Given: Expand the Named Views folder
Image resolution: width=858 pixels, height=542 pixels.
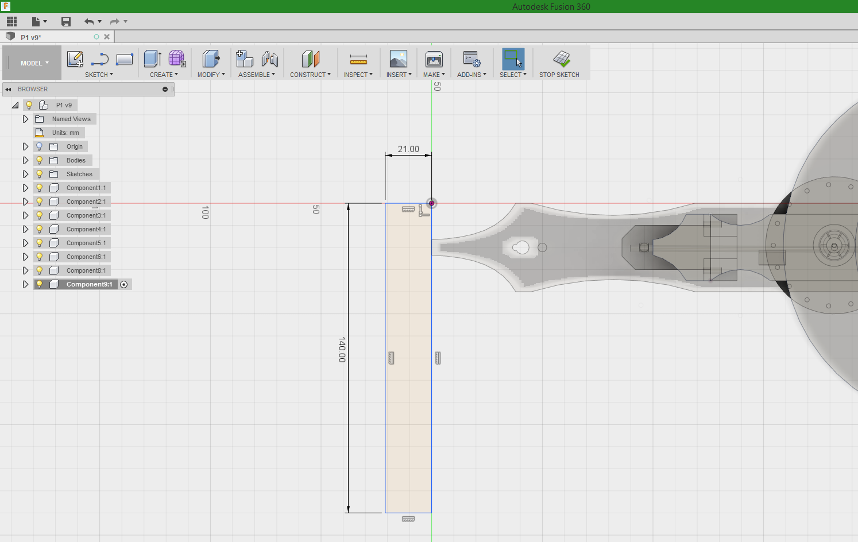Looking at the screenshot, I should pyautogui.click(x=25, y=119).
